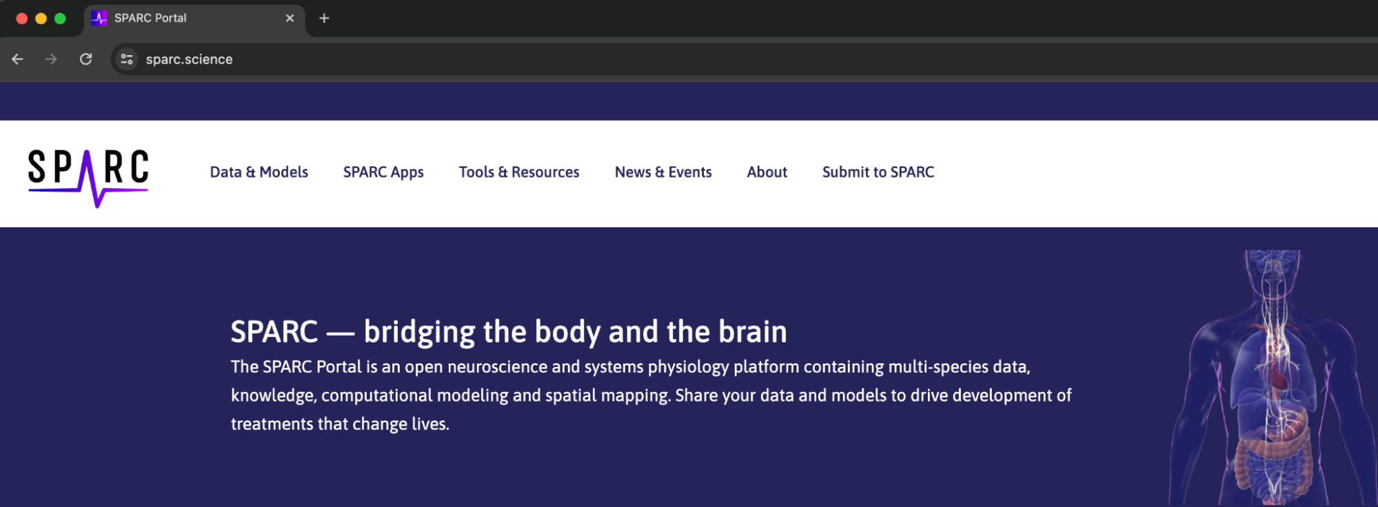
Task: Click the paragraph beginning 'The SPARC Portal is an open neuroscience'
Action: click(x=651, y=395)
